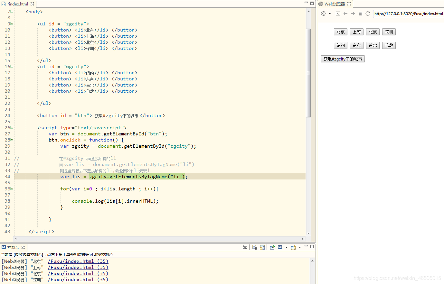Click the display selected console monitor icon
The height and width of the screenshot is (284, 444).
pos(280,247)
